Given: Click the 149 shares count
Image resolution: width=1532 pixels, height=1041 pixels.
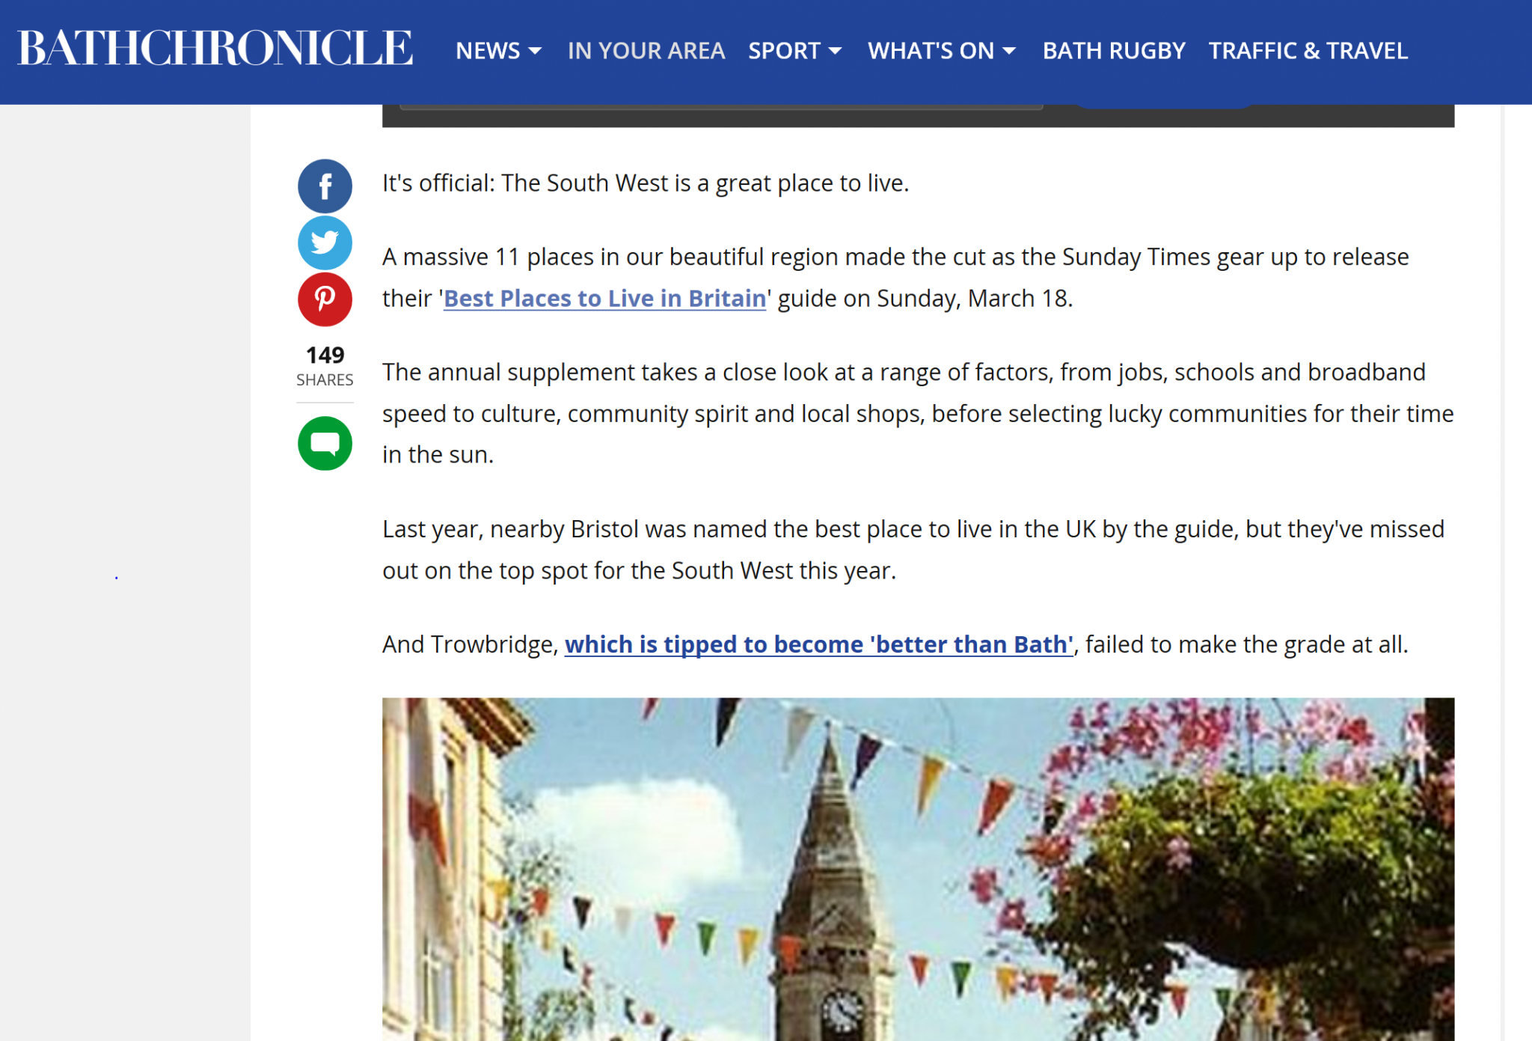Looking at the screenshot, I should [325, 366].
